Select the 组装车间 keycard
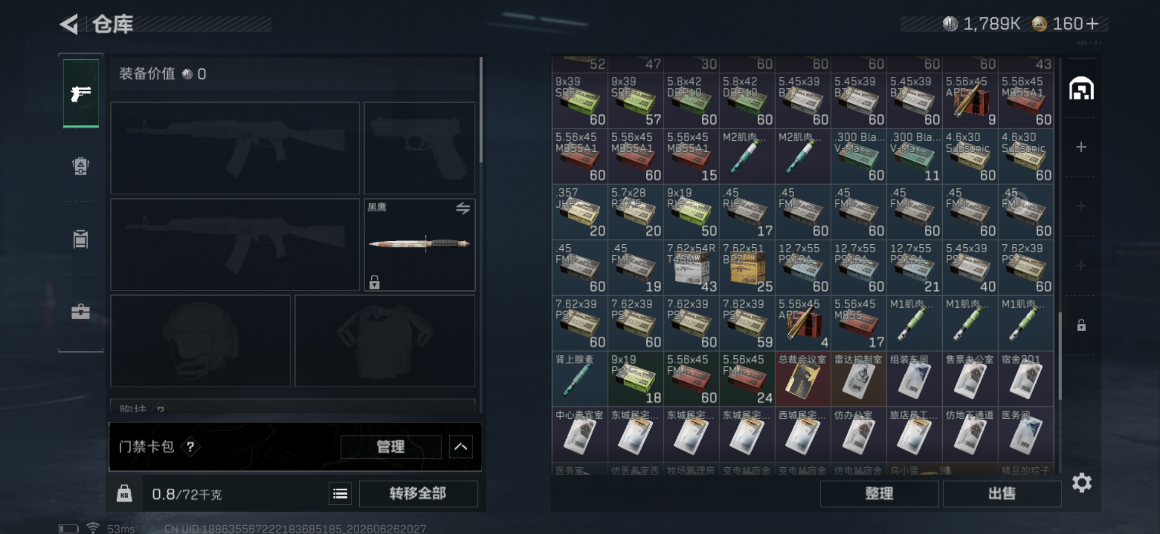This screenshot has height=534, width=1160. pos(915,379)
